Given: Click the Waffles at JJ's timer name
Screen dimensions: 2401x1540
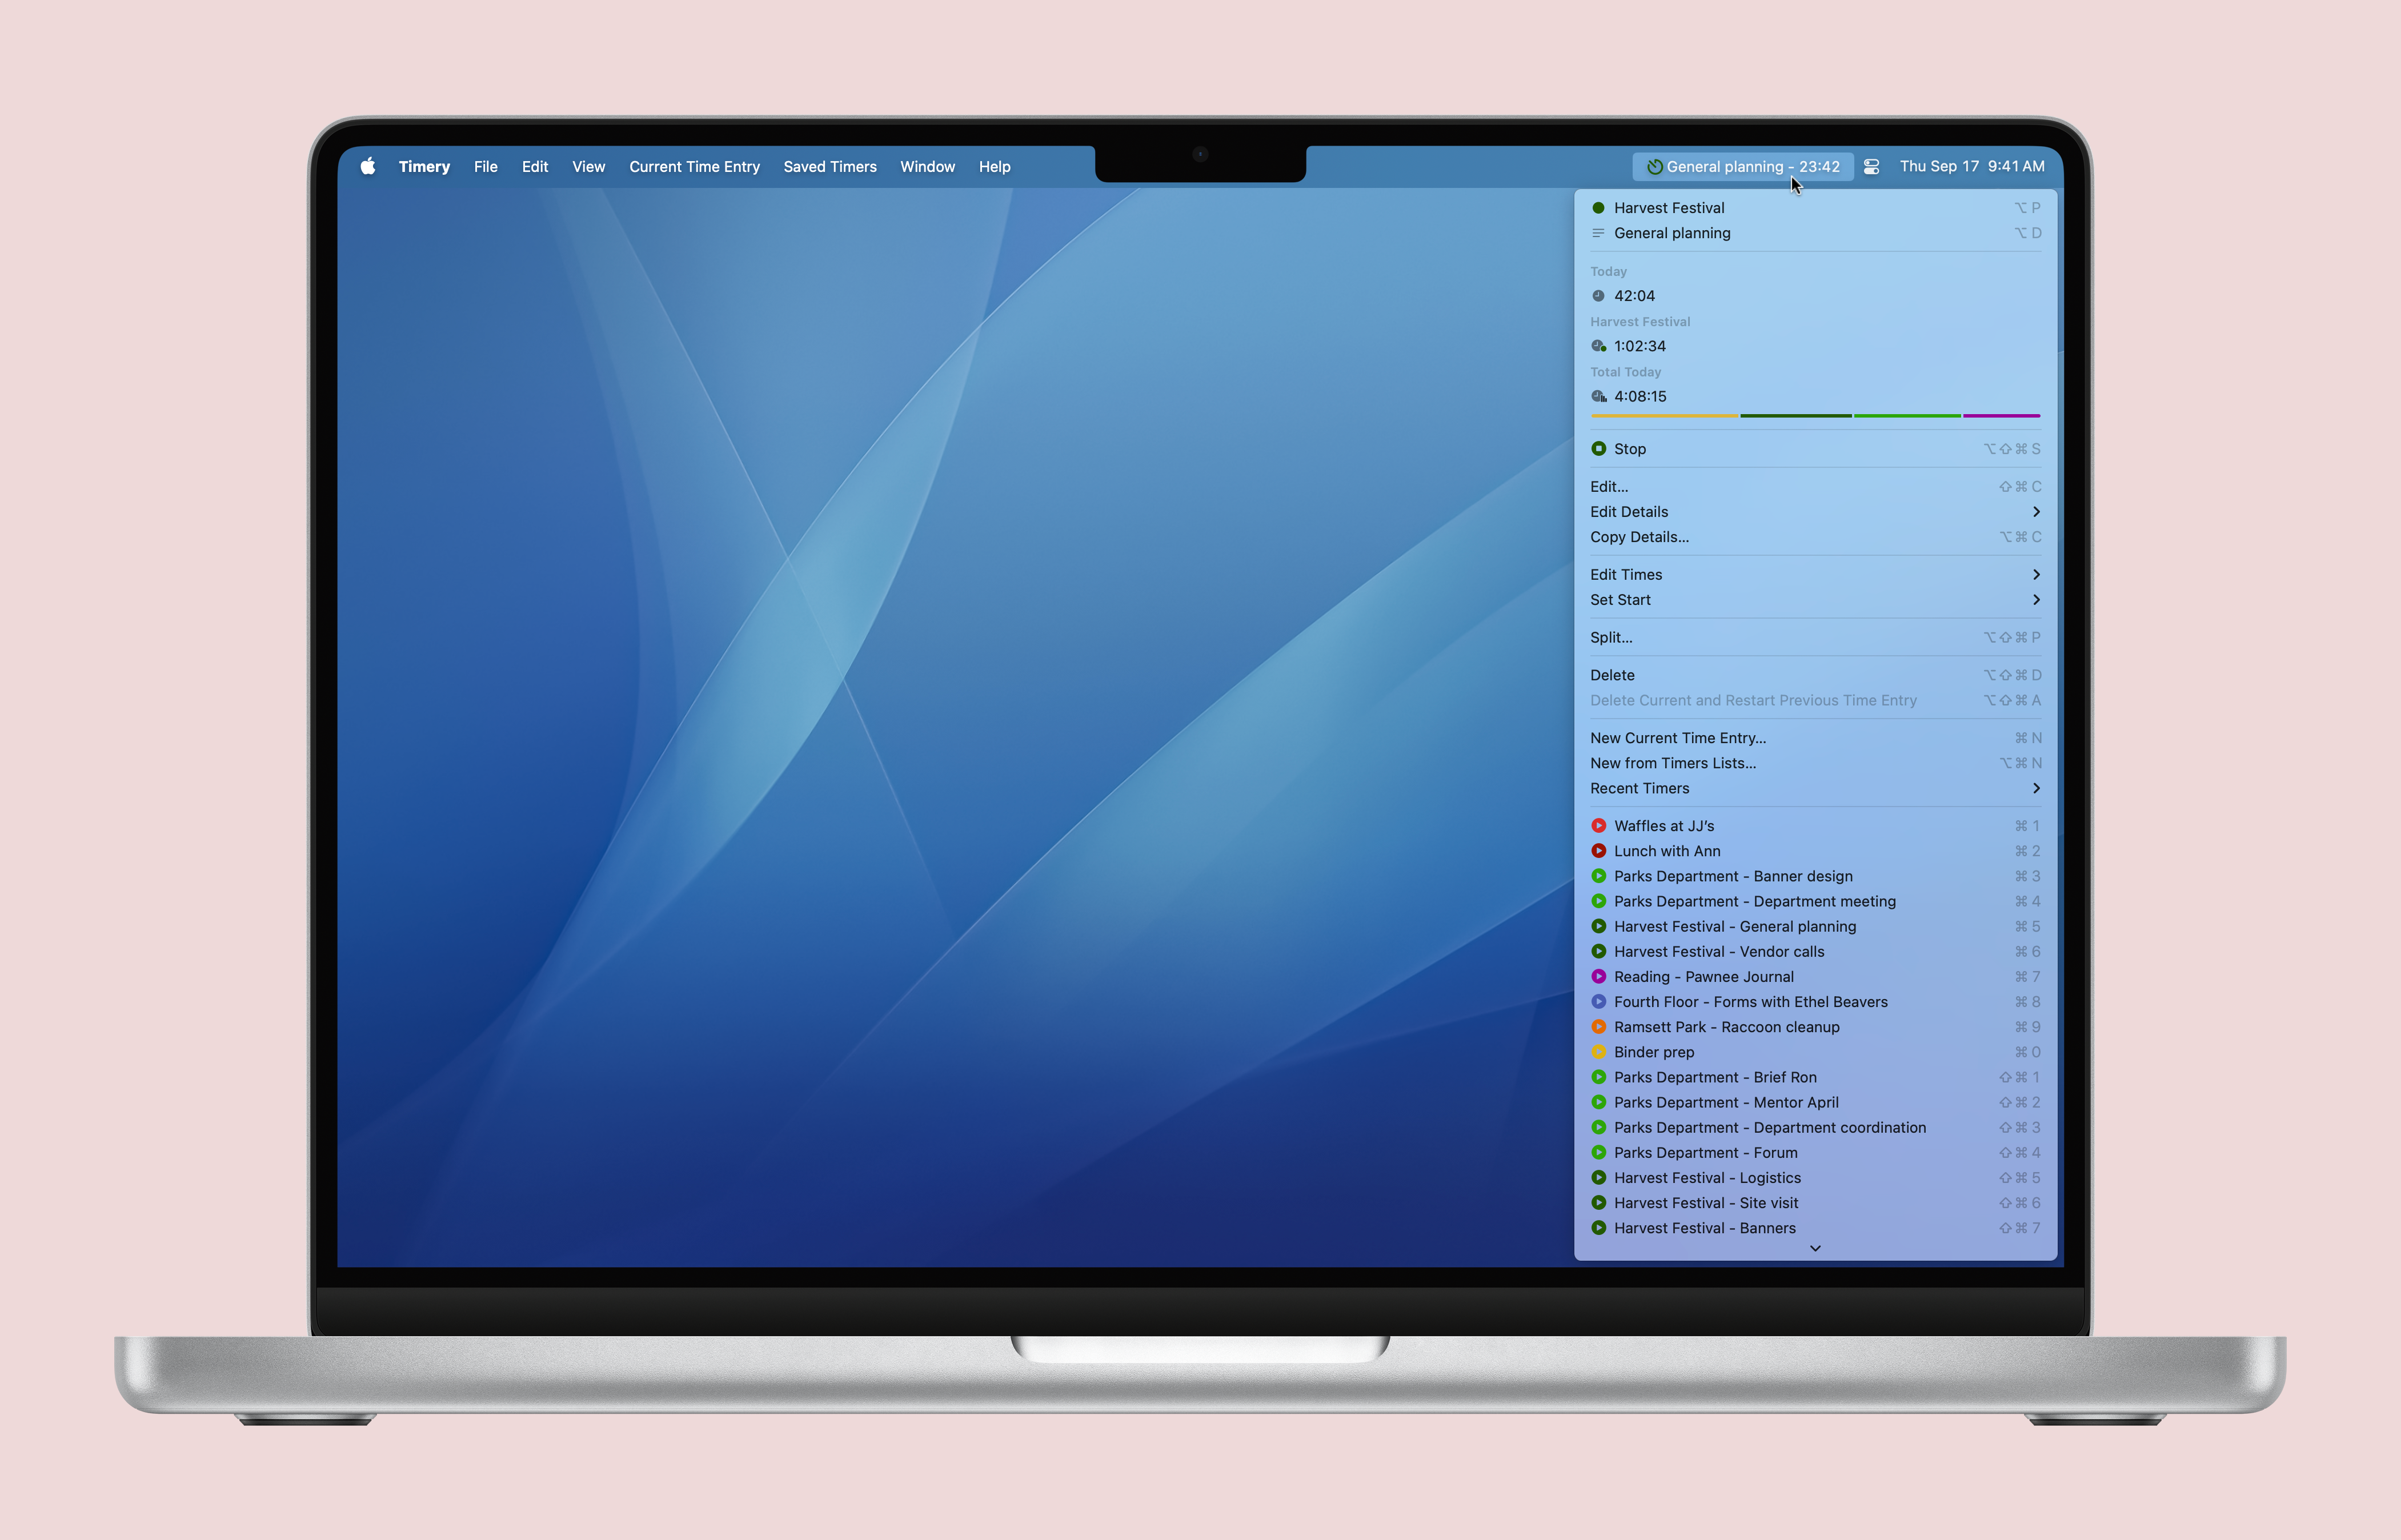Looking at the screenshot, I should (x=1664, y=826).
